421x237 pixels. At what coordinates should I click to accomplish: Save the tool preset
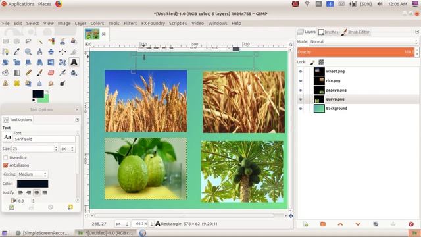12,207
